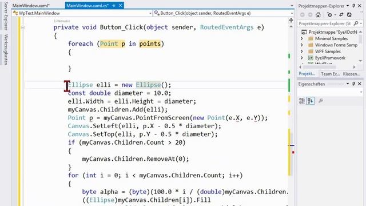Image resolution: width=366 pixels, height=206 pixels.
Task: Pin the Projektmappen-Explorer panel
Action: click(353, 6)
